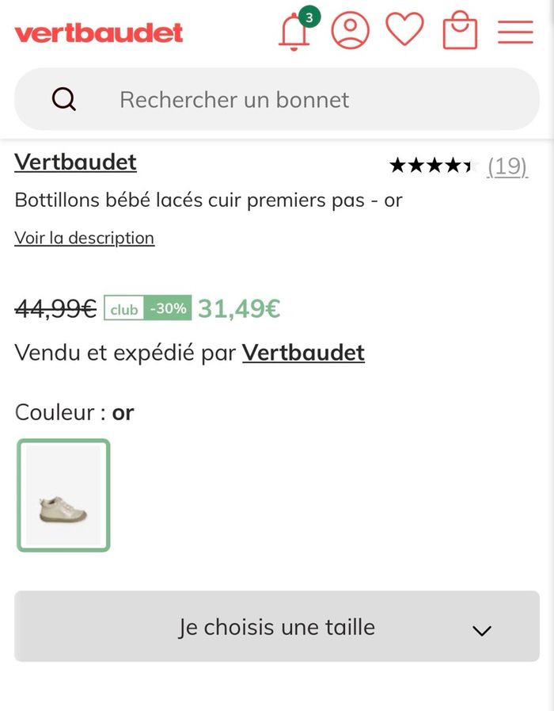The height and width of the screenshot is (711, 554).
Task: Click the green club badge
Action: tap(124, 309)
